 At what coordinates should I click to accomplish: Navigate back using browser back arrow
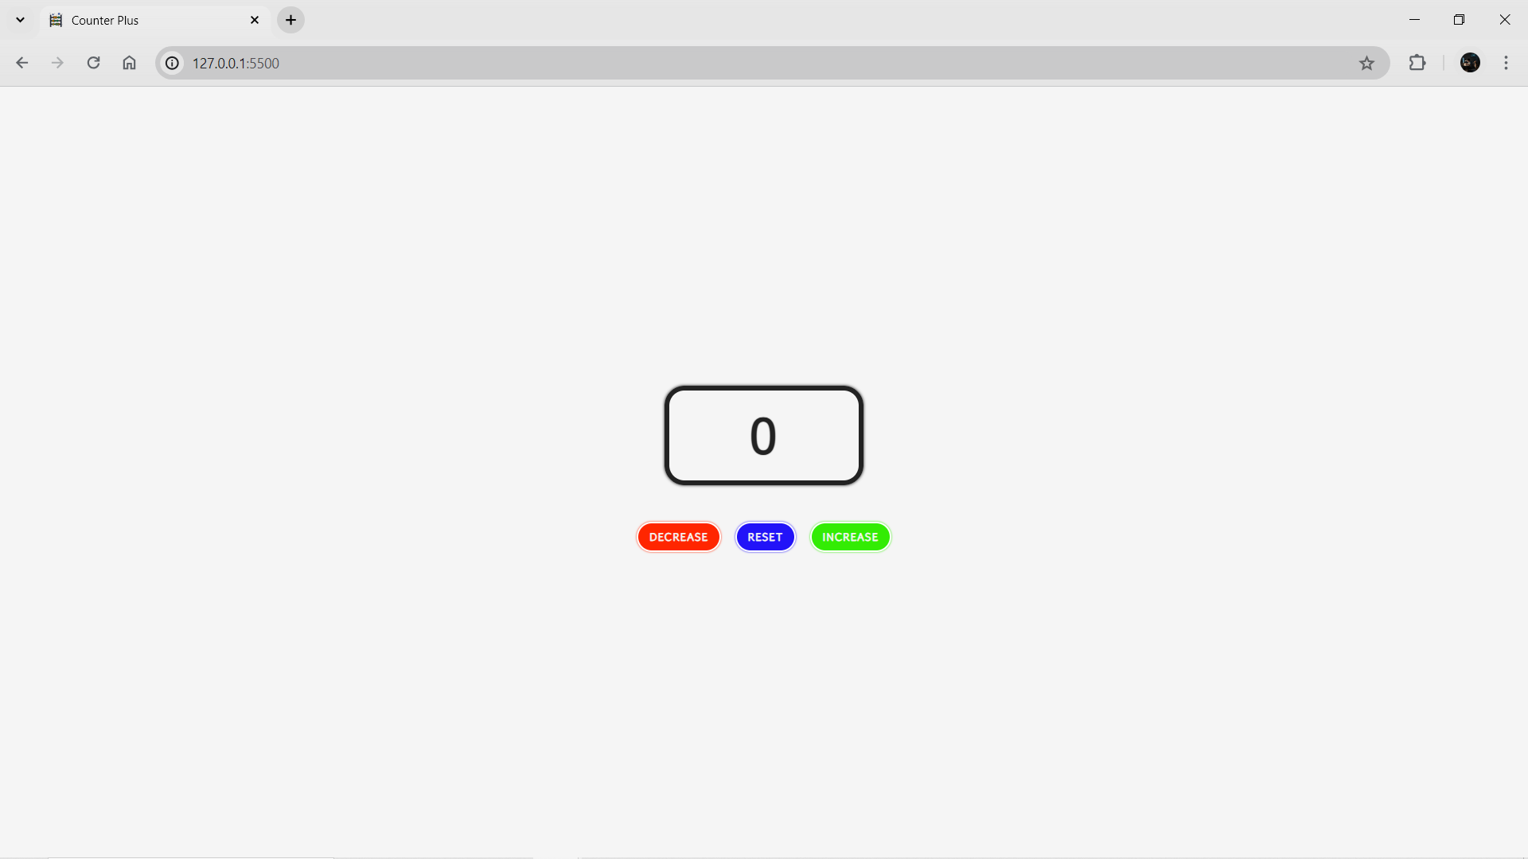pyautogui.click(x=22, y=63)
